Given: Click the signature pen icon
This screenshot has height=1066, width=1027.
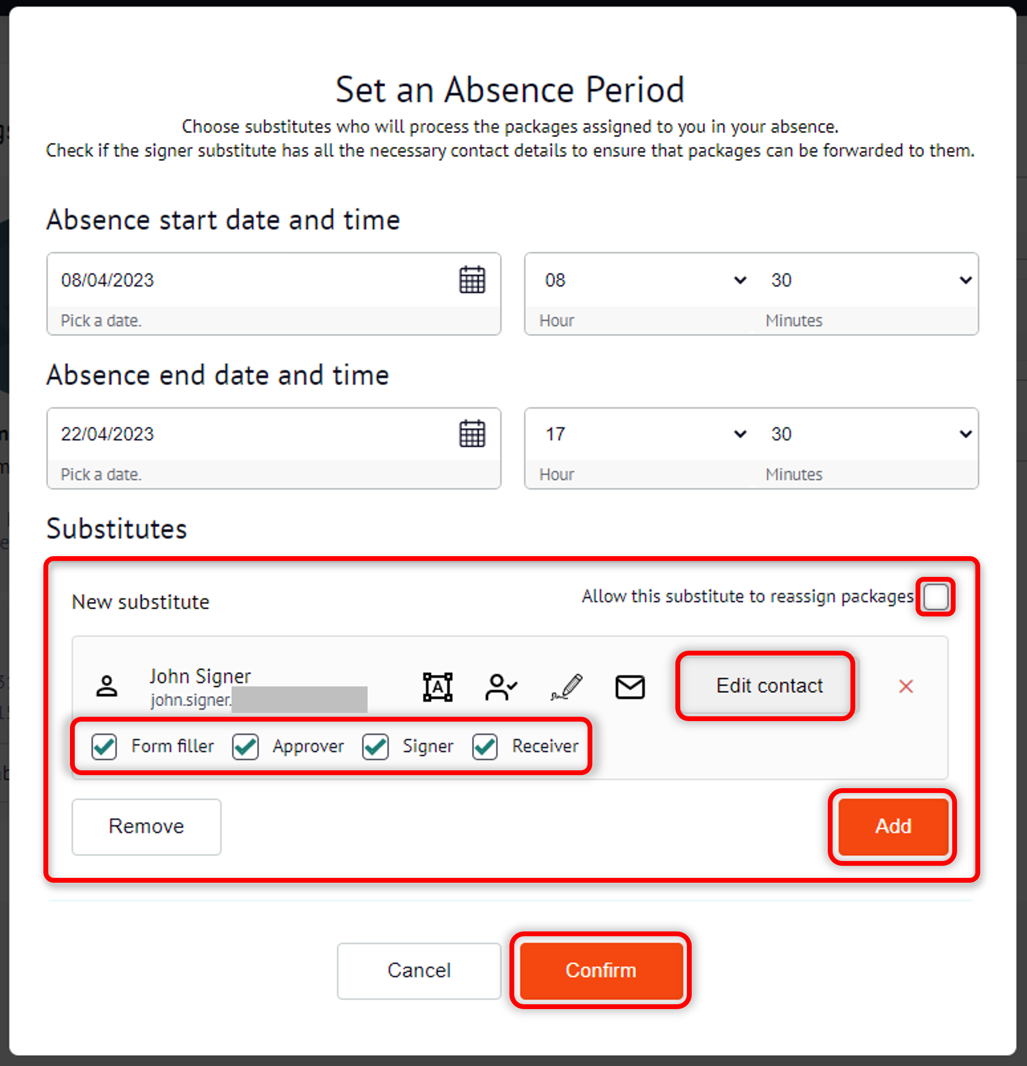Looking at the screenshot, I should click(x=566, y=686).
